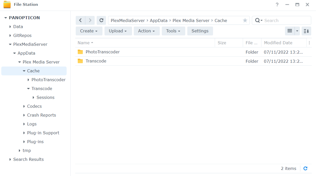Image resolution: width=316 pixels, height=176 pixels.
Task: Select Plug-in Support in the tree
Action: pos(43,133)
